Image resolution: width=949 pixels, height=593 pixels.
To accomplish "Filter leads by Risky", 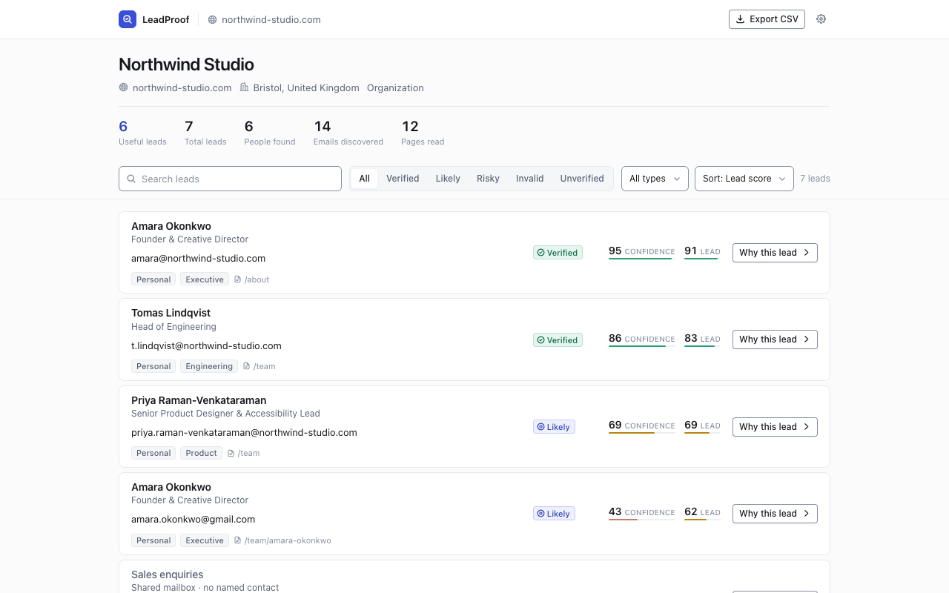I will 488,179.
